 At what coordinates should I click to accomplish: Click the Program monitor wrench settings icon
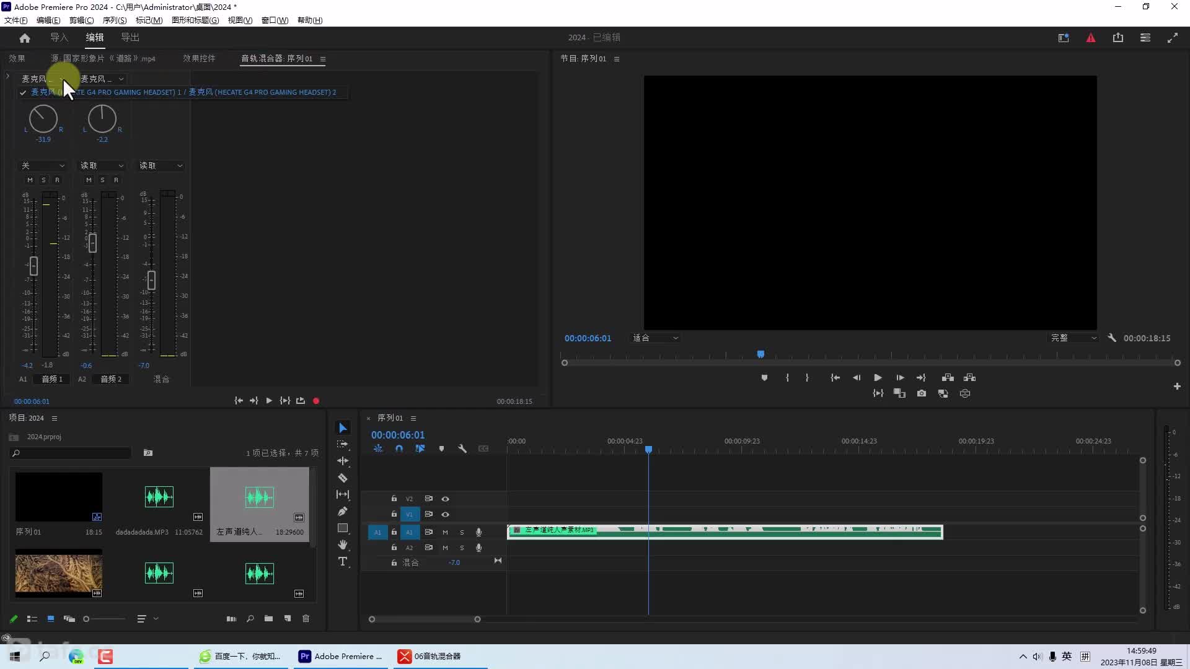click(1112, 338)
